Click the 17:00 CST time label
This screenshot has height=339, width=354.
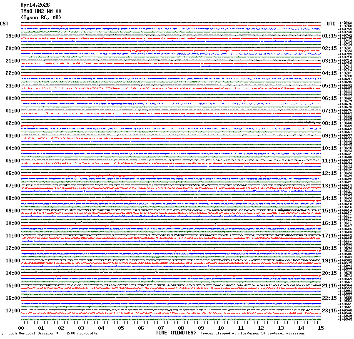click(x=13, y=311)
